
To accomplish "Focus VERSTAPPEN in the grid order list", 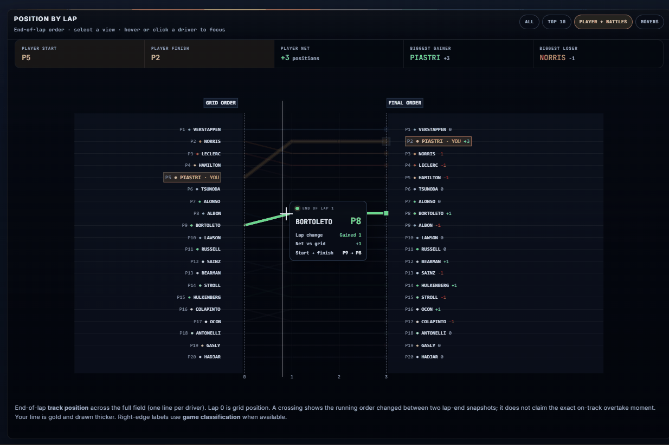I will [x=200, y=129].
